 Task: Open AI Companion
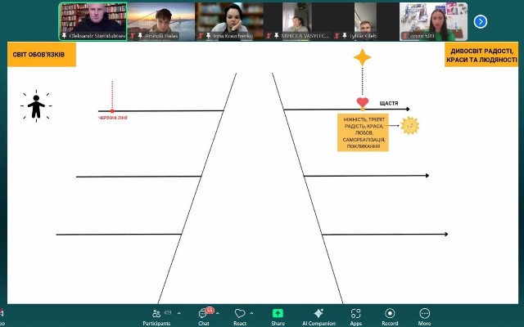pos(318,315)
